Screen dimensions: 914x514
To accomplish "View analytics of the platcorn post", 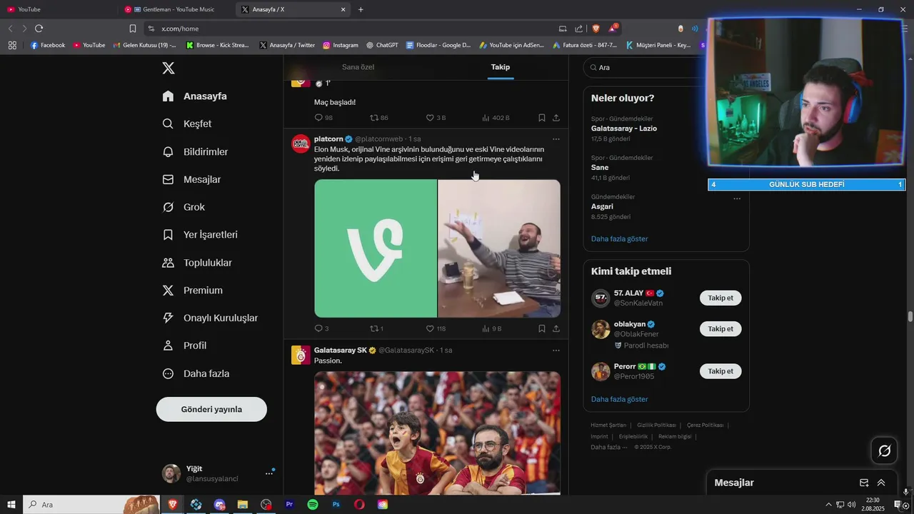I will click(492, 328).
